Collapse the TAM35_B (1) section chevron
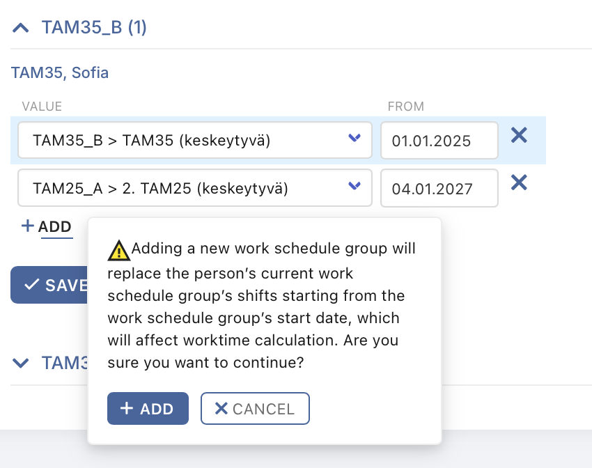Screen dimensions: 592x468 pyautogui.click(x=20, y=28)
